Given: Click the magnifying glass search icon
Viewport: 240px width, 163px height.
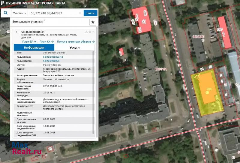Looking at the screenshot, I should click(6, 13).
